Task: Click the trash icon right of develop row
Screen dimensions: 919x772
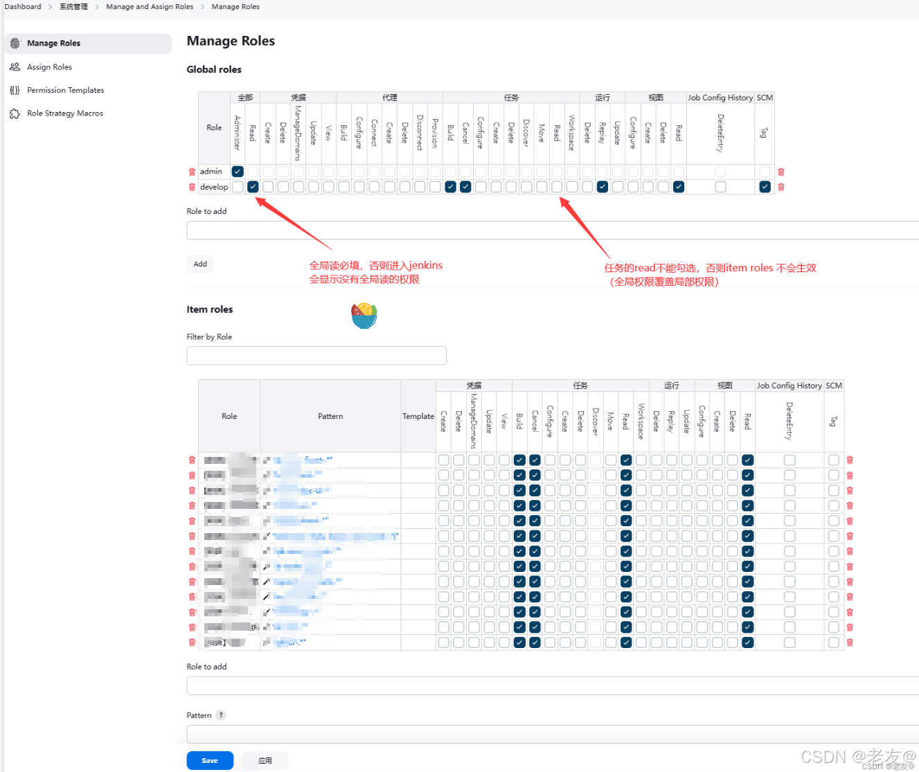Action: [x=781, y=187]
